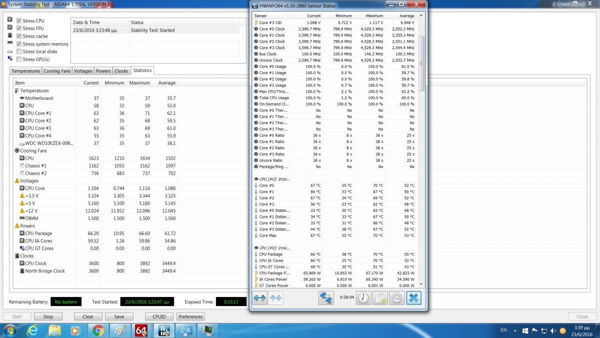Screen dimensions: 600x338
Task: Collapse the Temperatures group in Statistics
Action: click(x=32, y=91)
